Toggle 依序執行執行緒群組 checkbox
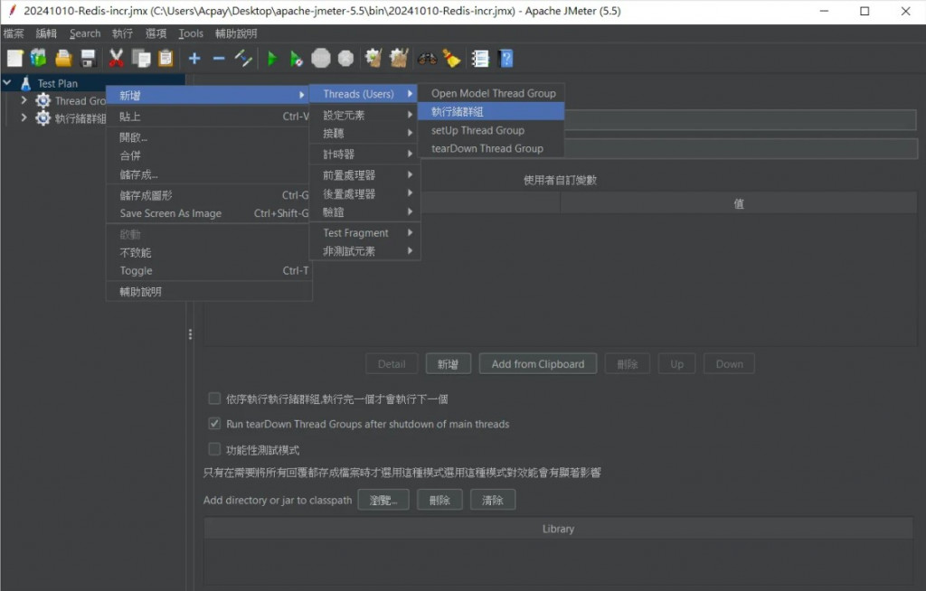The height and width of the screenshot is (591, 926). point(214,399)
